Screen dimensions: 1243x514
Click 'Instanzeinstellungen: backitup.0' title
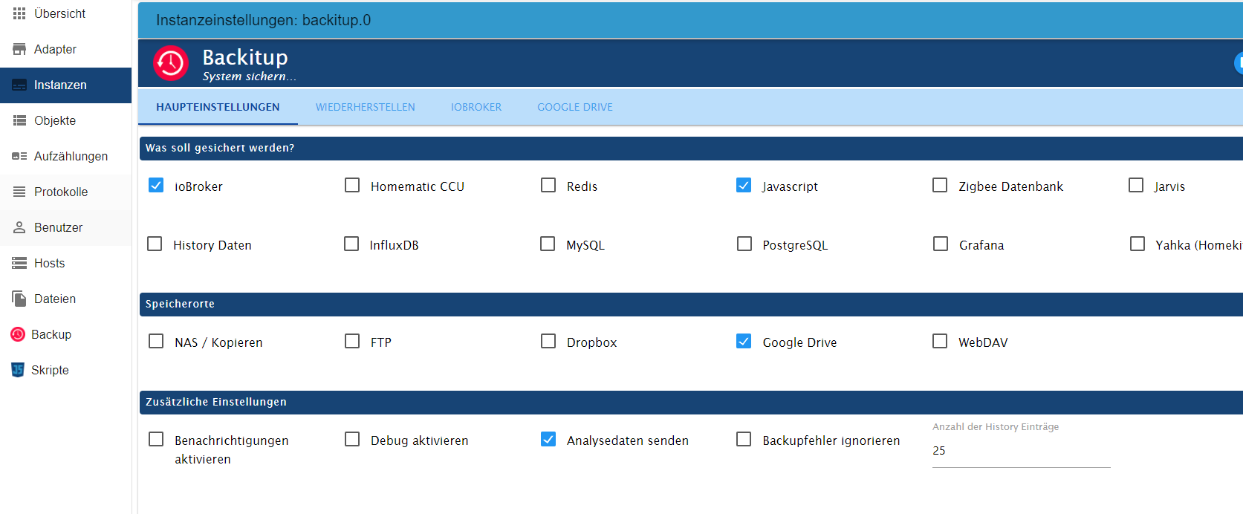point(263,20)
